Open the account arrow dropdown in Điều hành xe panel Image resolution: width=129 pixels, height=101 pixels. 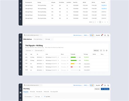pyautogui.click(x=105, y=35)
